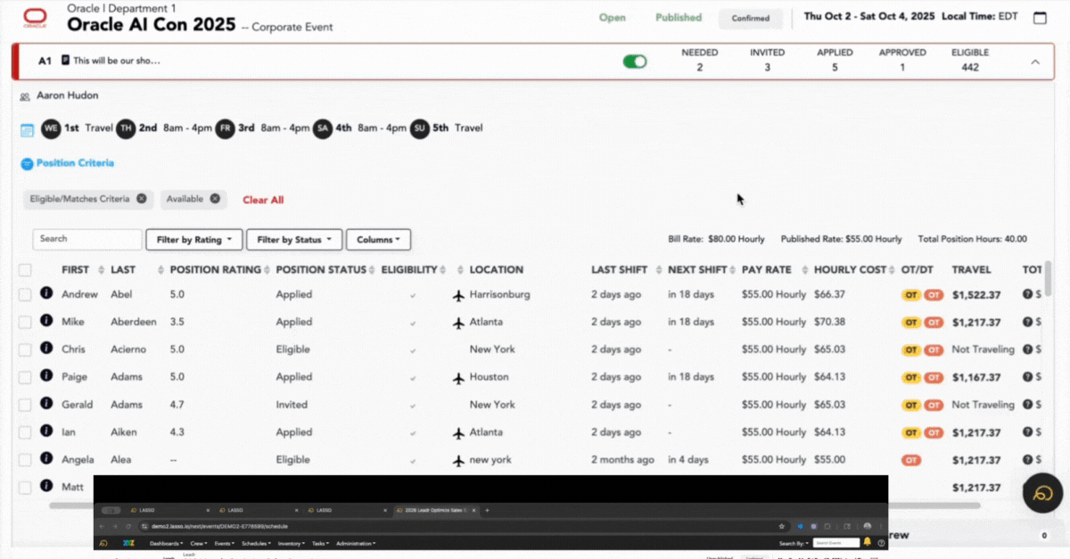Click the airplane icon in Paige Adams' row
The height and width of the screenshot is (559, 1070).
(x=459, y=378)
